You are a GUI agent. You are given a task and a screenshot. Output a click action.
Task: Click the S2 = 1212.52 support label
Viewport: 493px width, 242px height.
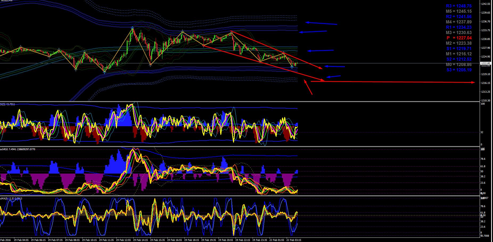[x=459, y=59]
